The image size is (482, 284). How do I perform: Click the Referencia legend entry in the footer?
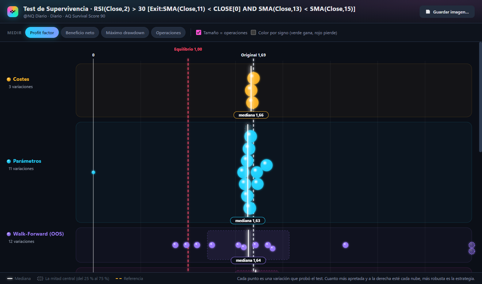[129, 279]
